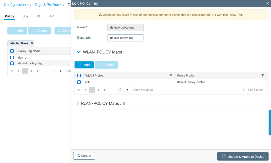
Task: Open items per page dropdown in WLAN maps
Action: click(x=123, y=90)
